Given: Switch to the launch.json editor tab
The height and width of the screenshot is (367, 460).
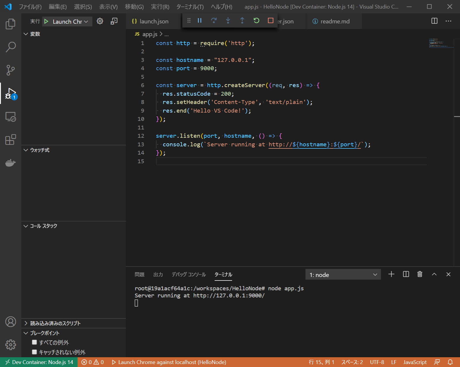Looking at the screenshot, I should [x=154, y=21].
